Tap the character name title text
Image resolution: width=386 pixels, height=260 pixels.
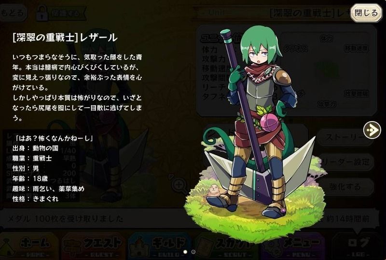click(65, 38)
